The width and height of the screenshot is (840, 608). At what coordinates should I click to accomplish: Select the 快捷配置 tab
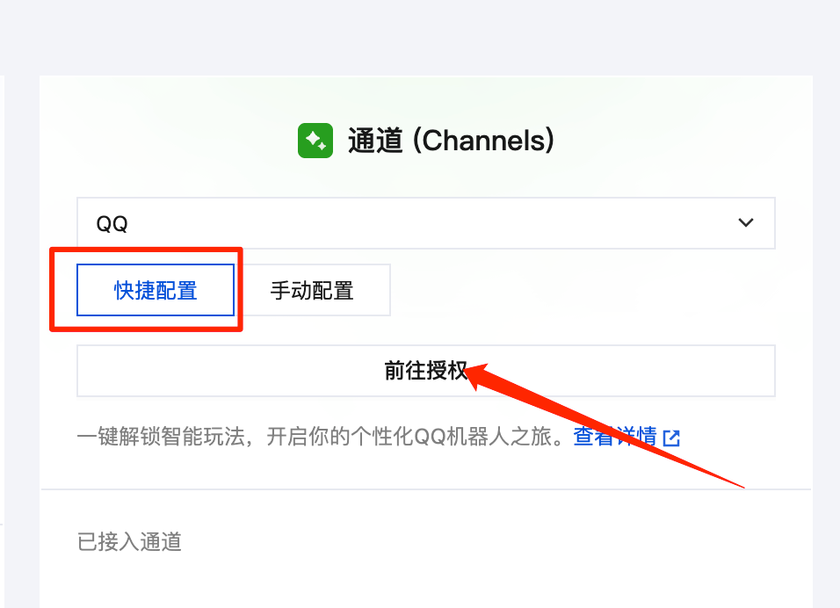click(x=156, y=290)
